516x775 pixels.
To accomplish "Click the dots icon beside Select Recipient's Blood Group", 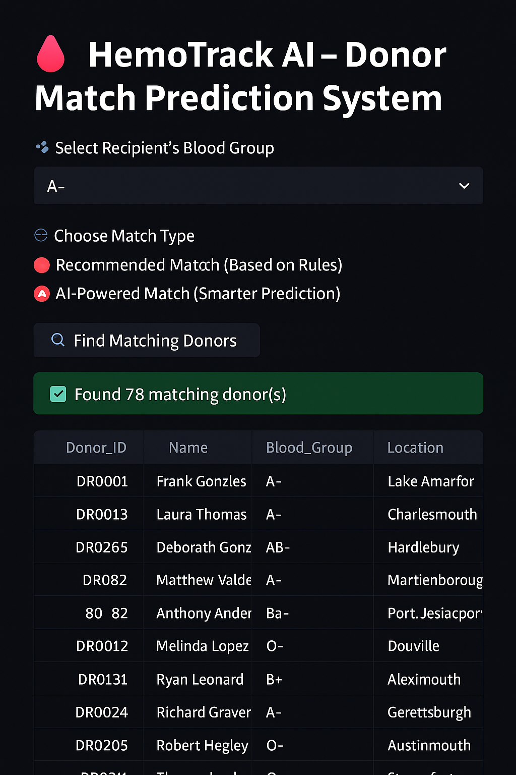I will [x=42, y=147].
